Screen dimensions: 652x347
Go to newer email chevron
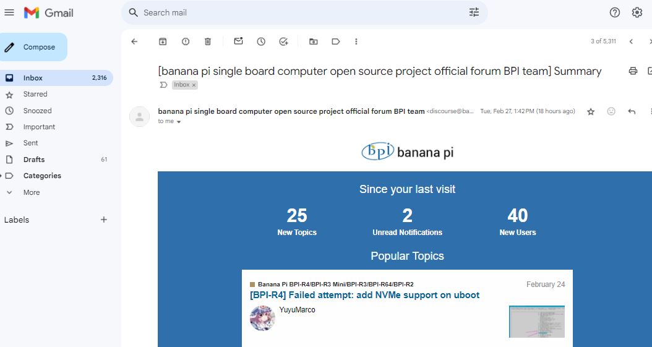click(x=631, y=41)
